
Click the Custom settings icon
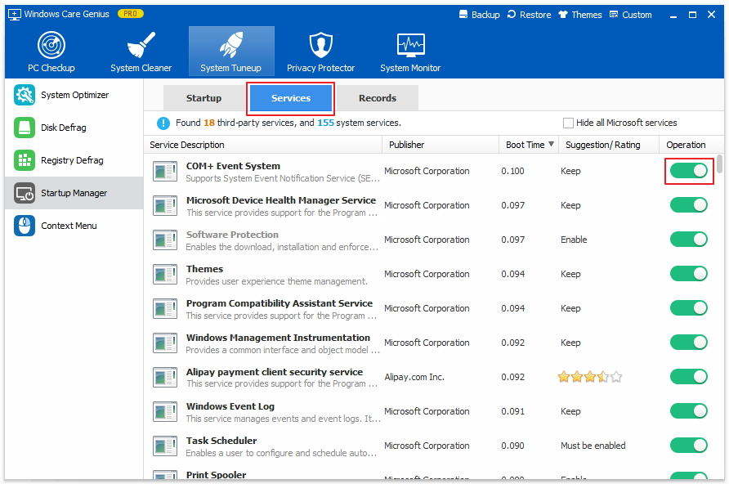coord(614,15)
